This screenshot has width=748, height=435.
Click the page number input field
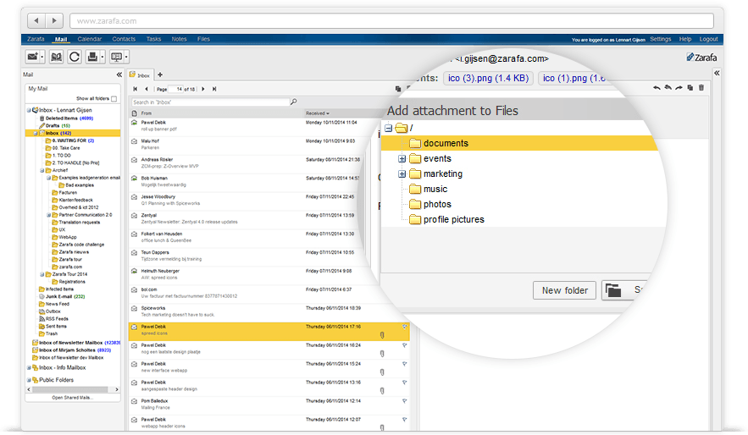[177, 89]
